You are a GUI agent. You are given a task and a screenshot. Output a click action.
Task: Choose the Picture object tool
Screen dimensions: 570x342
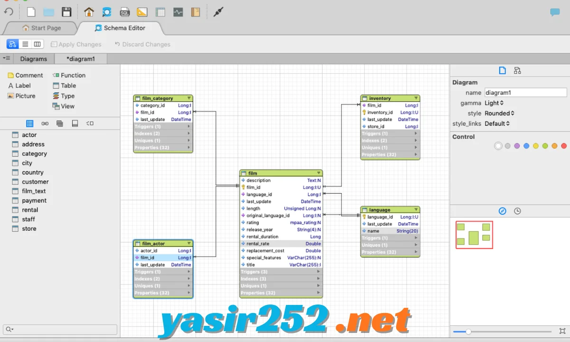point(21,96)
